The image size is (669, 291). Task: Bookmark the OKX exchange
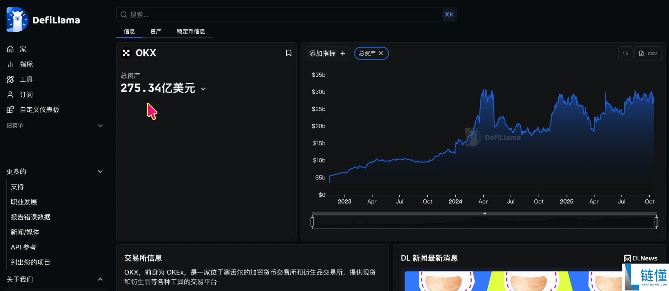tap(288, 53)
